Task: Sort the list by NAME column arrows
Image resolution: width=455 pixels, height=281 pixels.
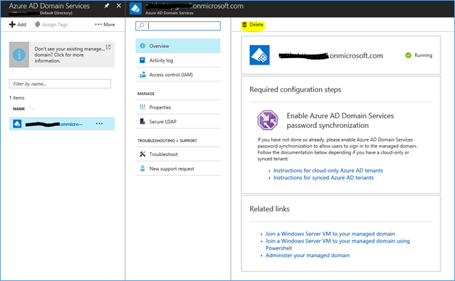Action: pos(31,109)
